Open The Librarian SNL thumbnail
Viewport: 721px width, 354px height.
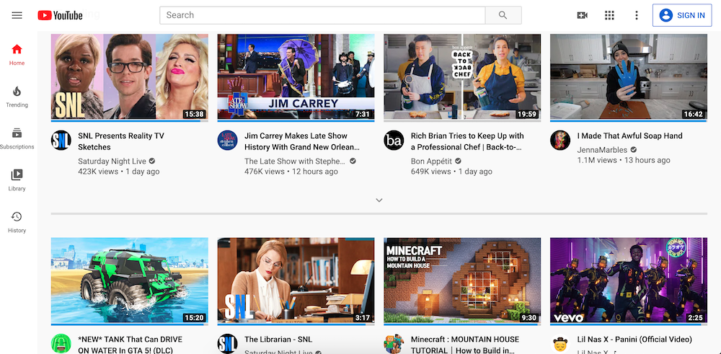tap(296, 280)
